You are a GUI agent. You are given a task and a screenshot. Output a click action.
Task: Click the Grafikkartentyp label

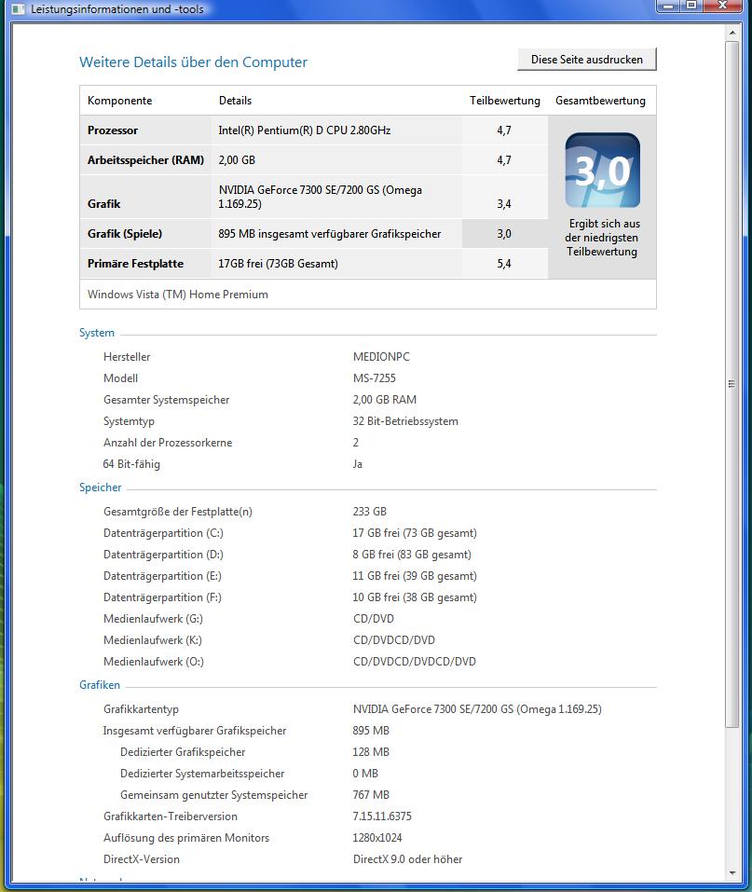[x=141, y=709]
